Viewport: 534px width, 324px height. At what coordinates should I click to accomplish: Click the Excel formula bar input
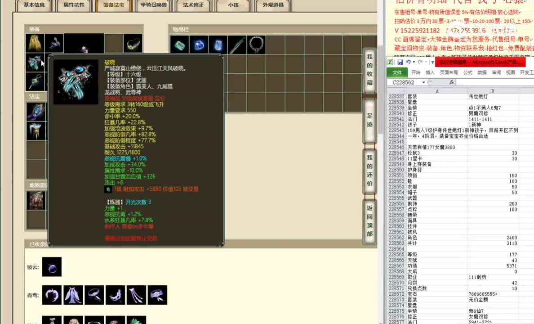click(495, 82)
